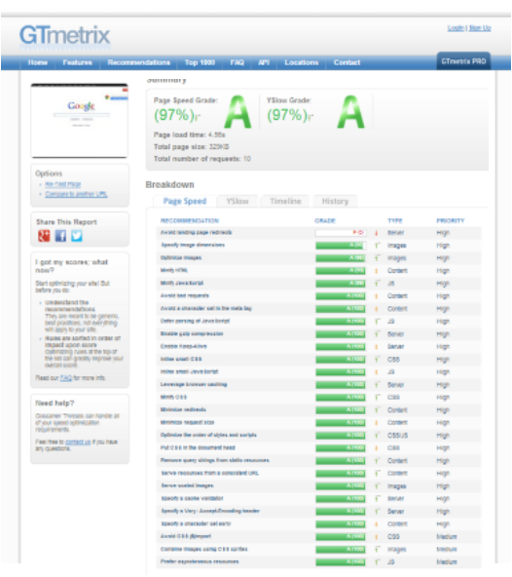Screen dimensions: 512x577
Task: Open the Features menu item
Action: pyautogui.click(x=77, y=62)
